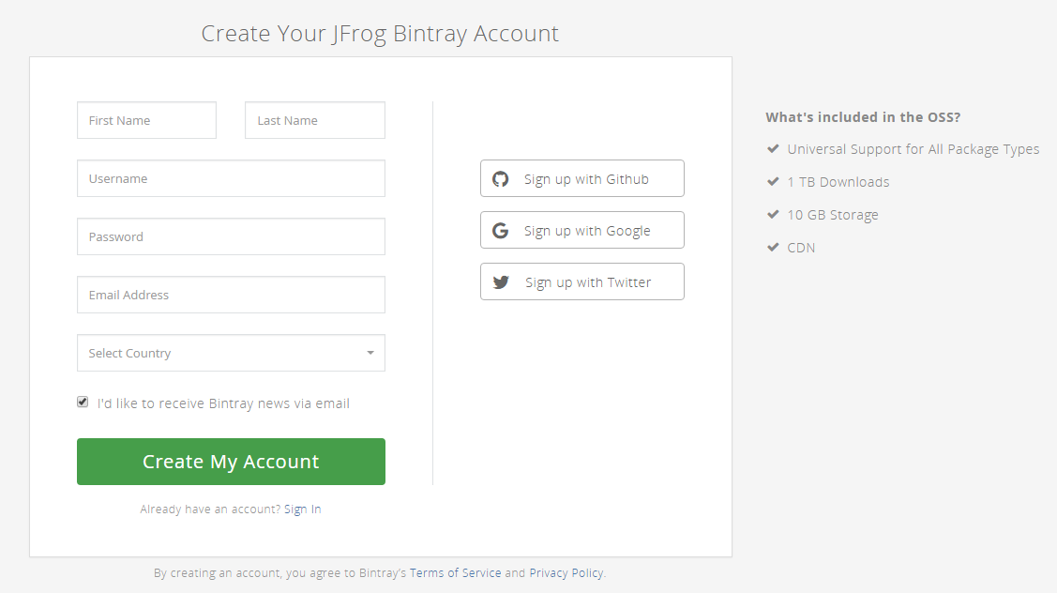This screenshot has height=593, width=1057.
Task: Click the Google G icon
Action: point(500,230)
